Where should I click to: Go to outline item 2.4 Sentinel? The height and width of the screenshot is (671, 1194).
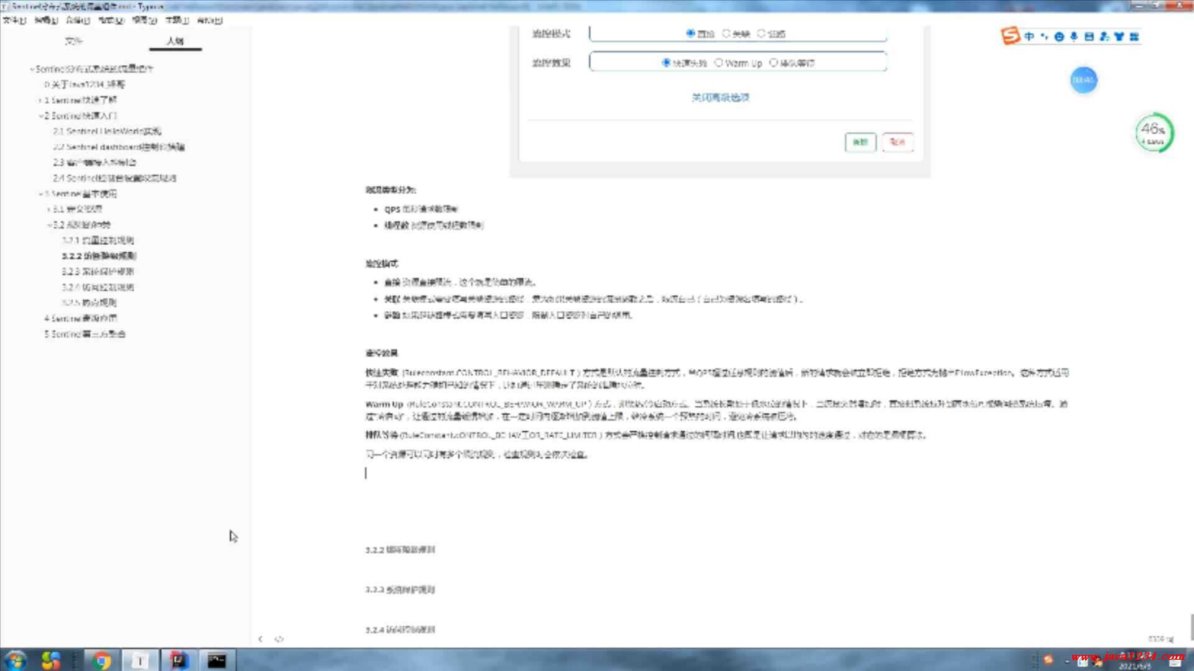tap(114, 178)
